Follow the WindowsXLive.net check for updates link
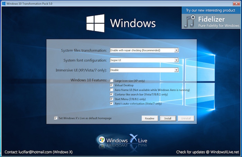Viewport: 242px width, 157px height. pos(208,151)
